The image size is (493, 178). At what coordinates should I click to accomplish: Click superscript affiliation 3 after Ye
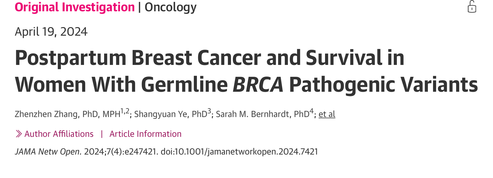pos(209,111)
